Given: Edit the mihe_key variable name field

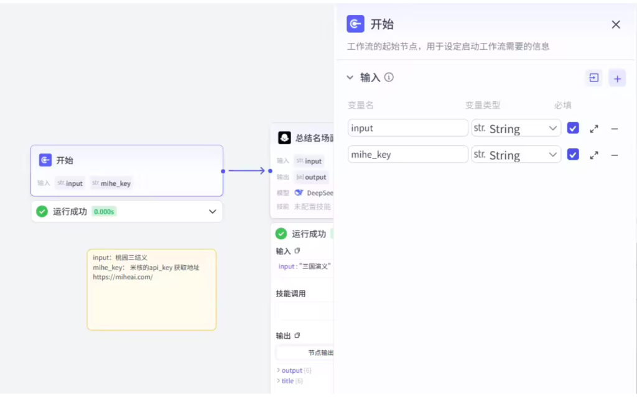Looking at the screenshot, I should click(407, 155).
